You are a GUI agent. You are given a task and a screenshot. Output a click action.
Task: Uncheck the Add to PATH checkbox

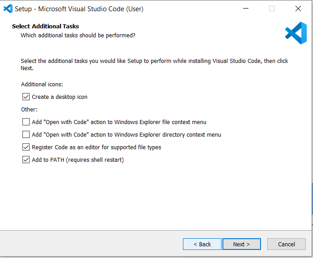(x=26, y=160)
